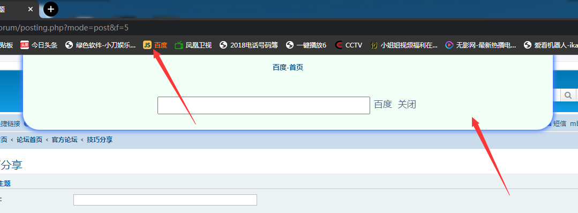The height and width of the screenshot is (213, 578).
Task: Click the globe icon beside 一键播放6
Action: coord(289,45)
